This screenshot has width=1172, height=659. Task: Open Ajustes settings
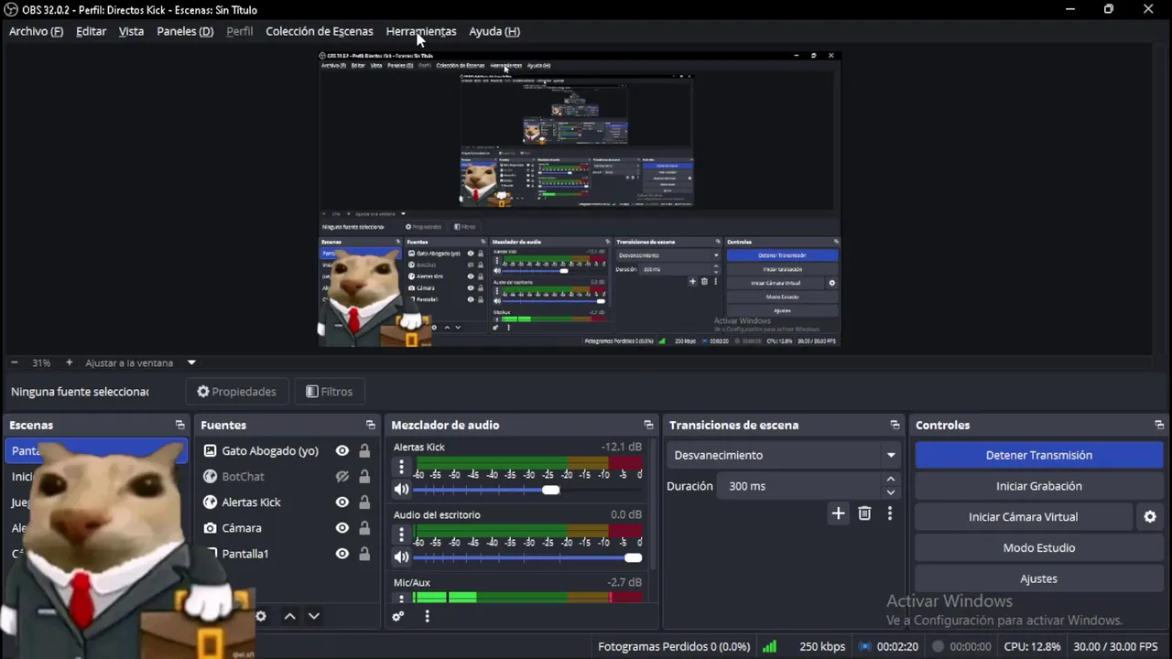point(1038,578)
